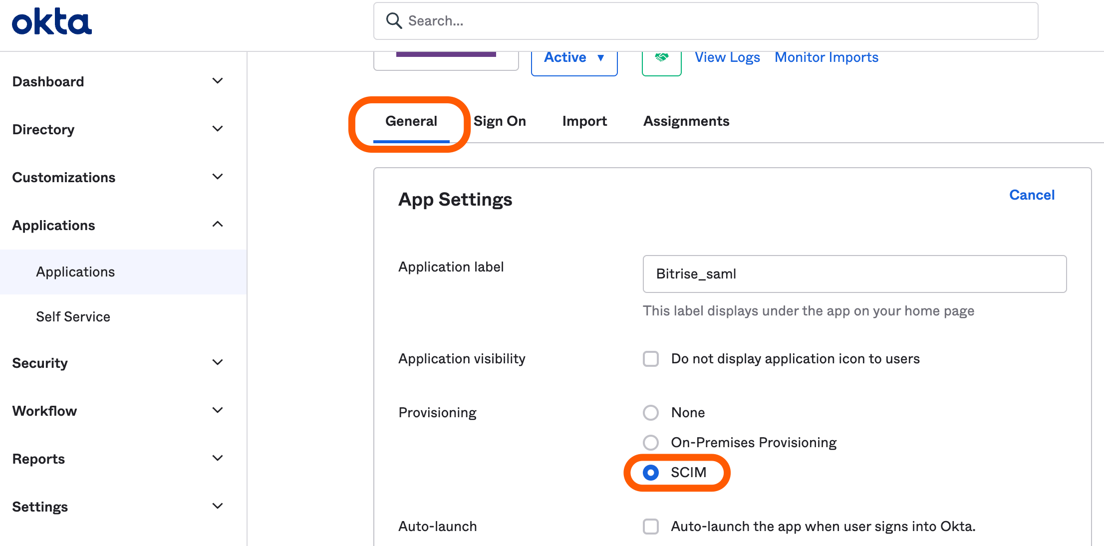This screenshot has width=1104, height=546.
Task: Expand the Workflow section chevron
Action: point(218,410)
